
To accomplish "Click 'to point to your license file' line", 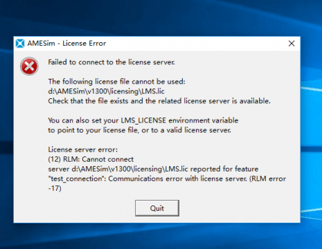I will pos(139,130).
